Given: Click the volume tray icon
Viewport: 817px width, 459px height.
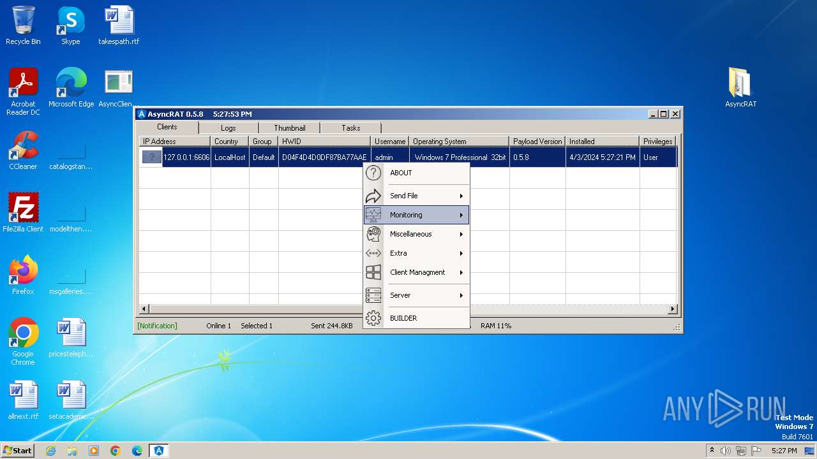Looking at the screenshot, I should pos(726,451).
